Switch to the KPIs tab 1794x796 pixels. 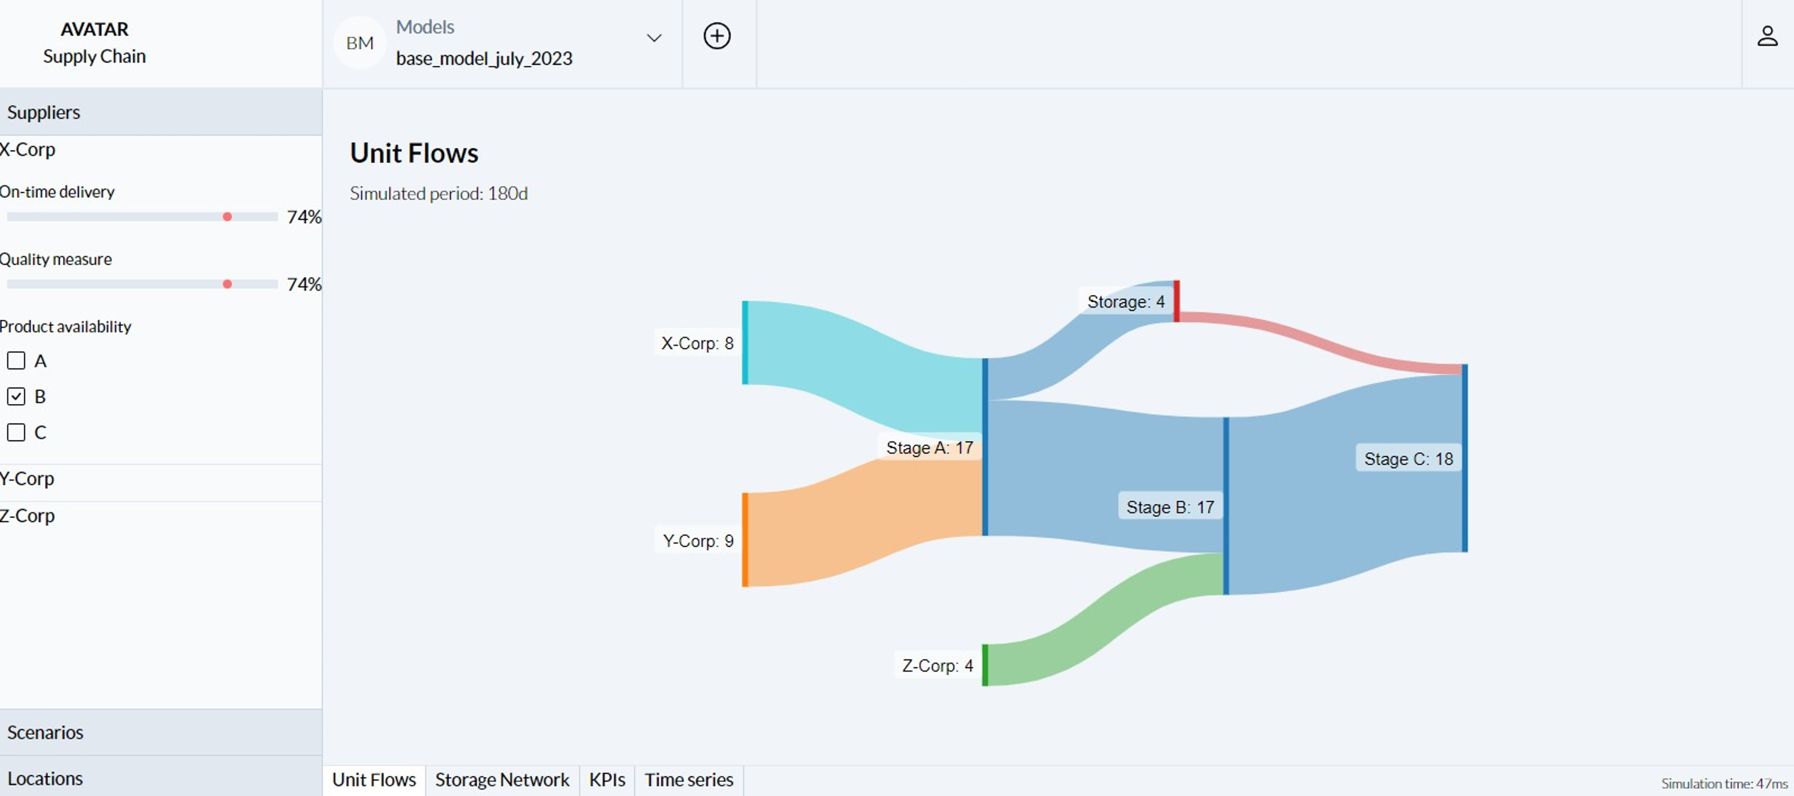(606, 780)
